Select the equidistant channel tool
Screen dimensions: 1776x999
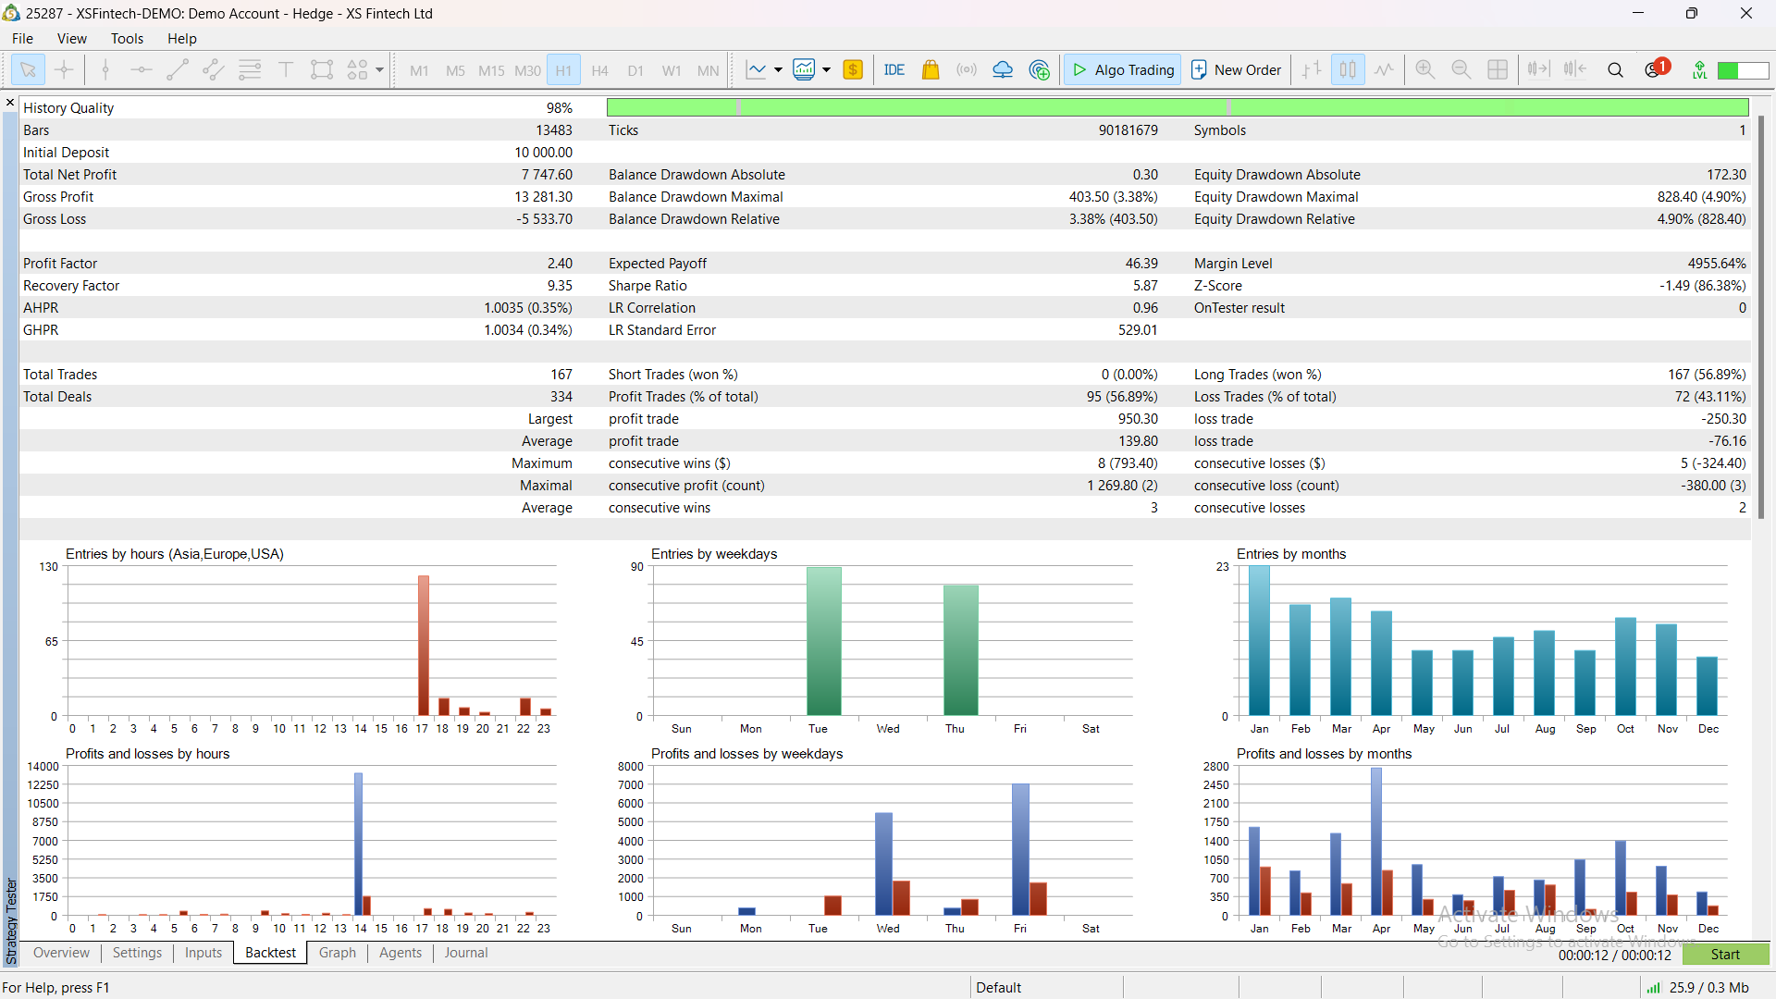pyautogui.click(x=214, y=69)
